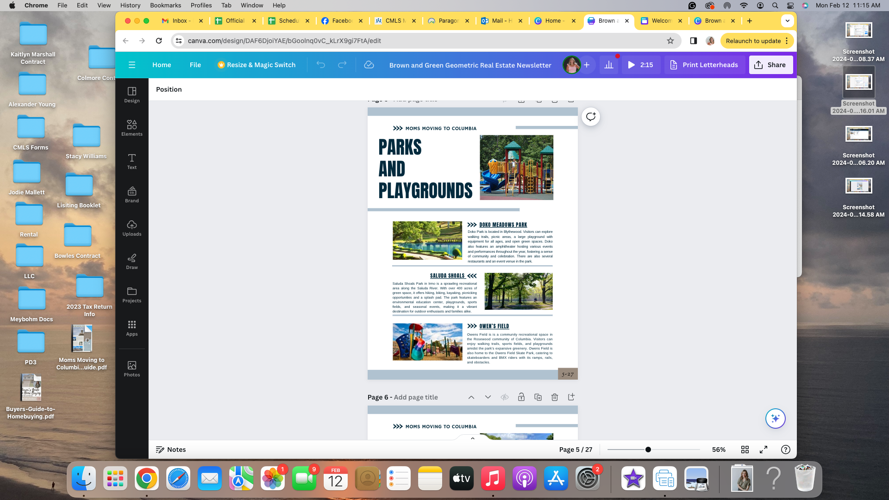Reload the page in Chrome
Image resolution: width=889 pixels, height=500 pixels.
point(159,41)
